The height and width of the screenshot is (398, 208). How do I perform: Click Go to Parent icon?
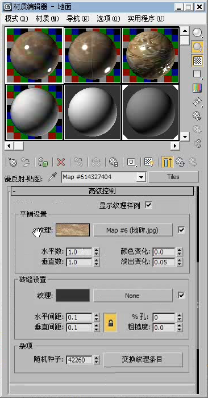180,162
